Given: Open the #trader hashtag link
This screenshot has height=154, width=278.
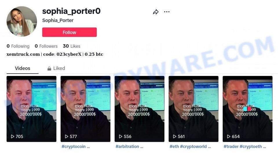Looking at the screenshot, I should (231, 146).
